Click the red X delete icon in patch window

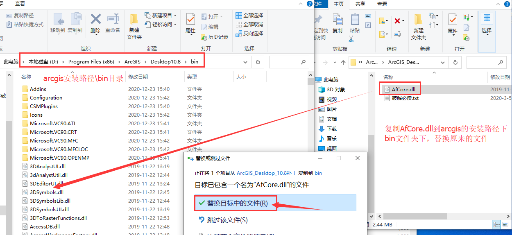tap(397, 20)
